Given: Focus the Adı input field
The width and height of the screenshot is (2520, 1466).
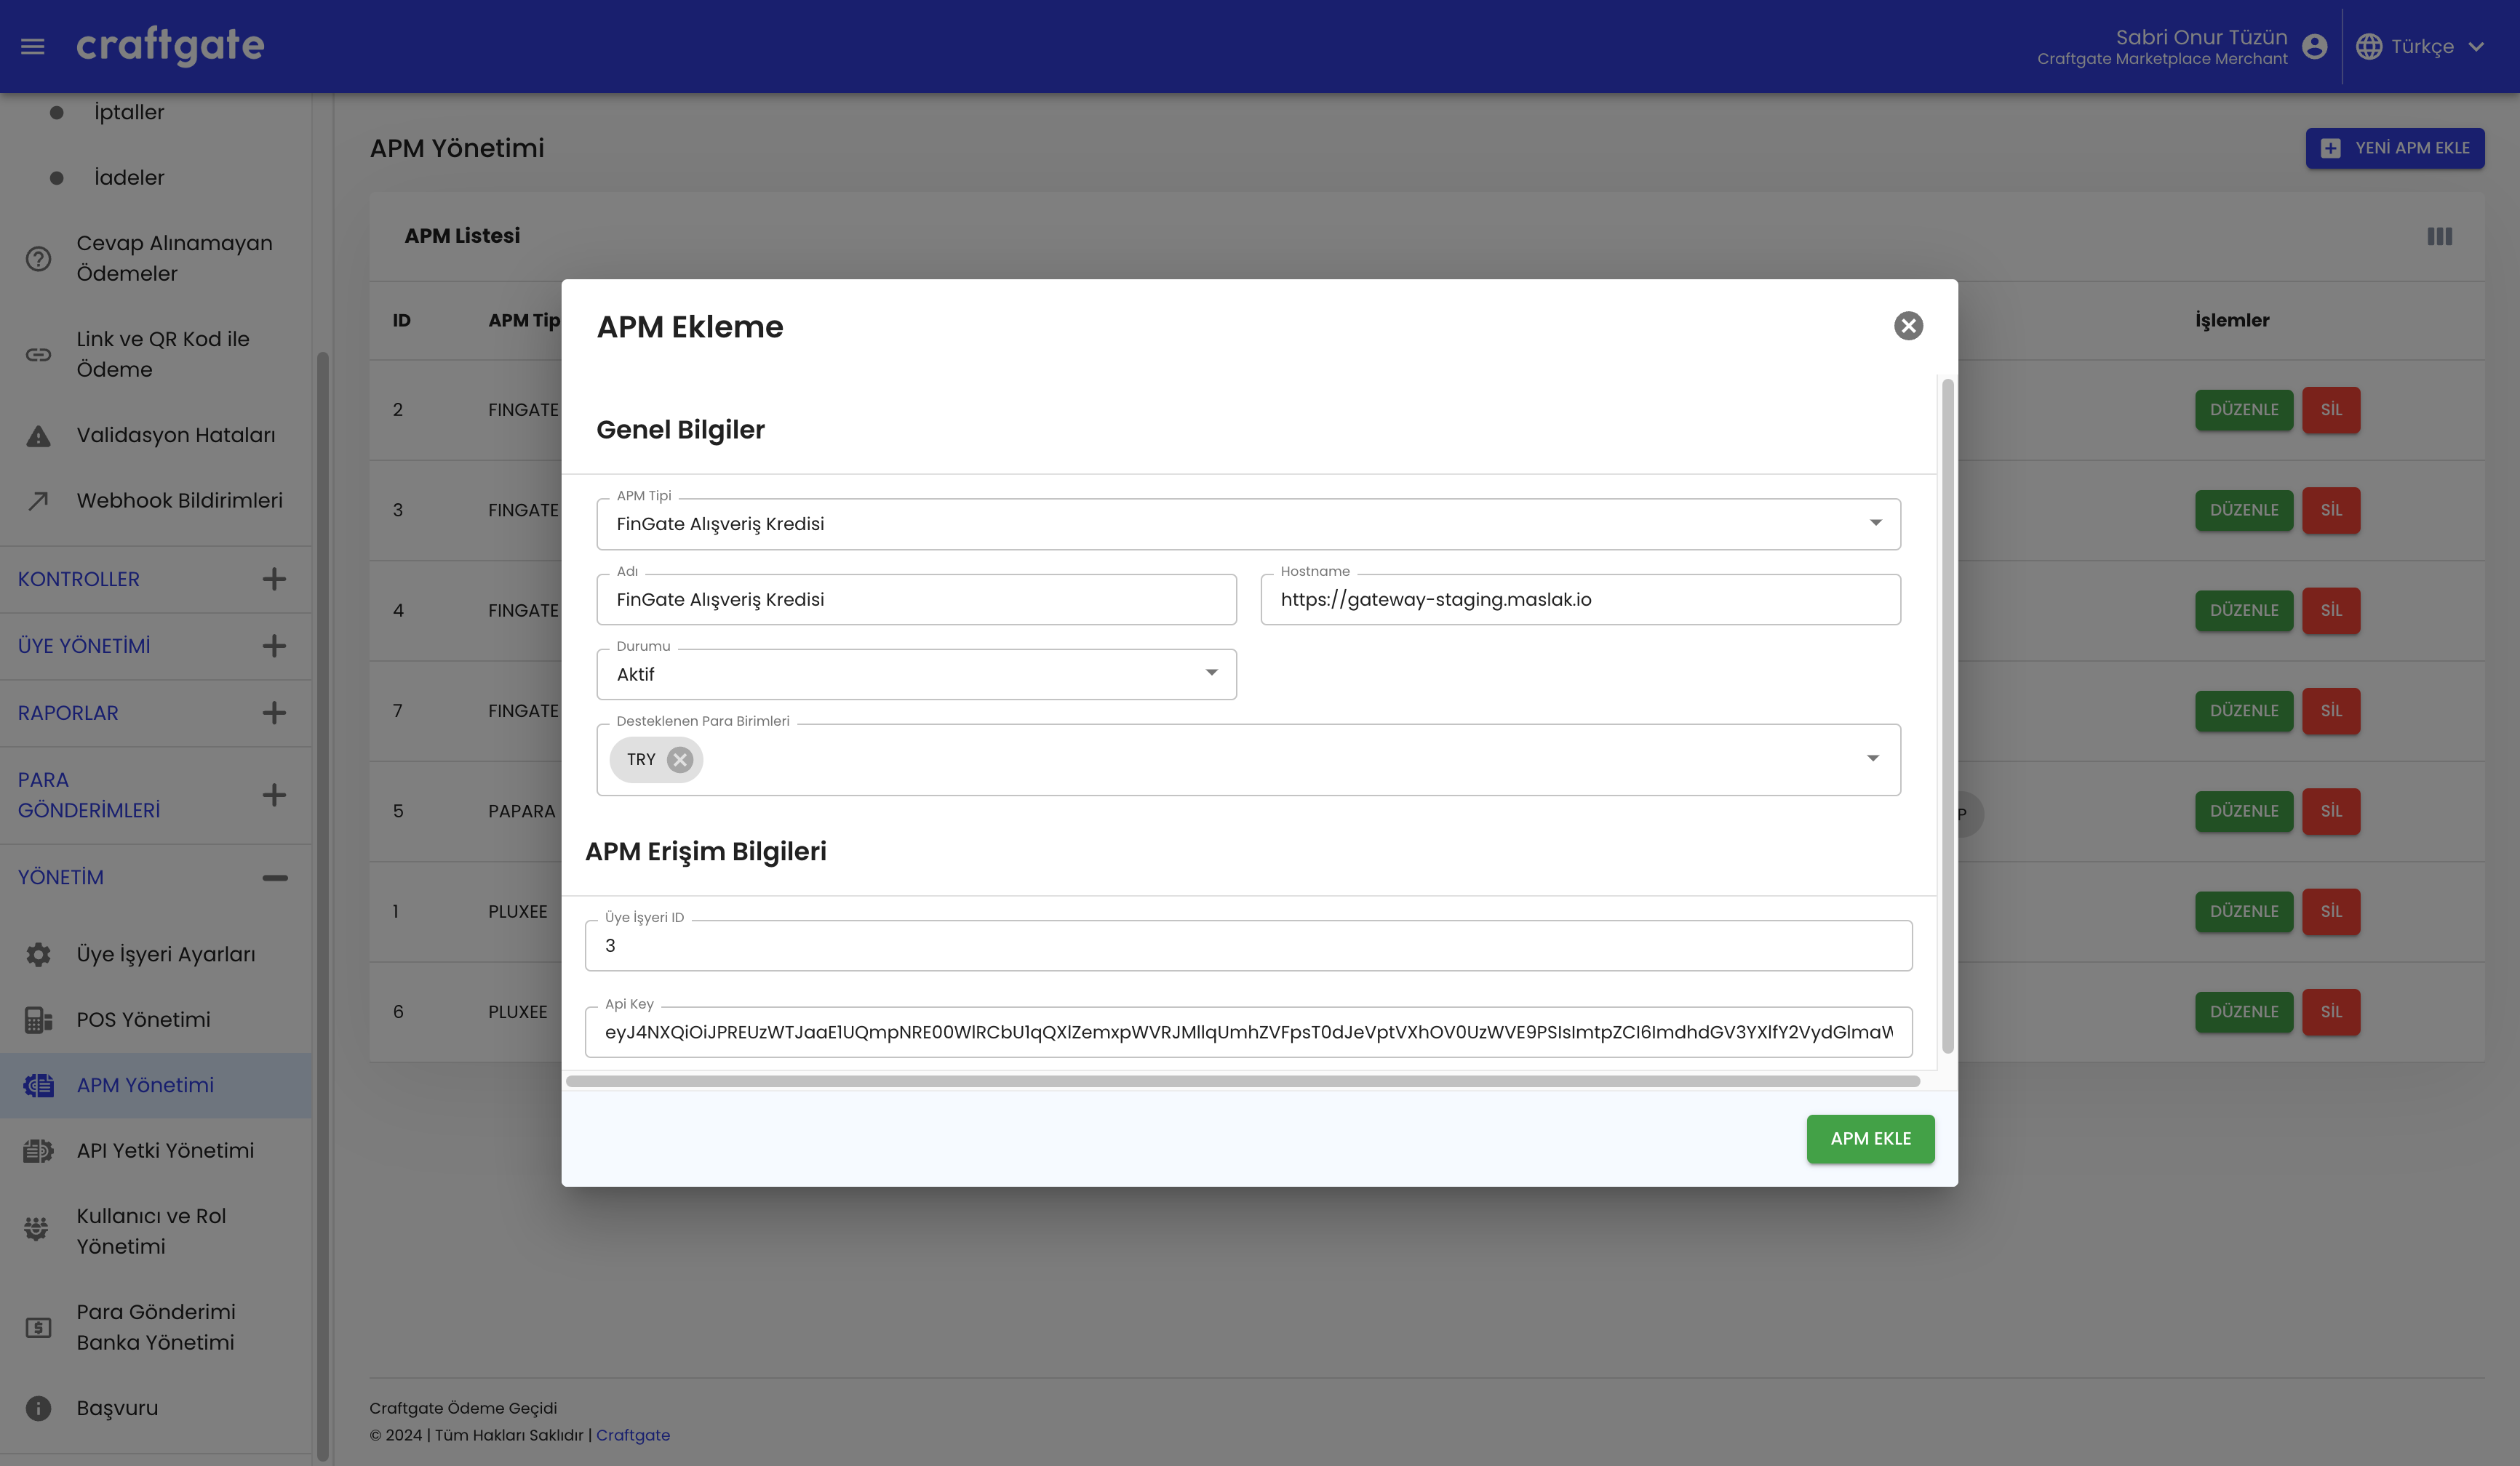Looking at the screenshot, I should (916, 600).
